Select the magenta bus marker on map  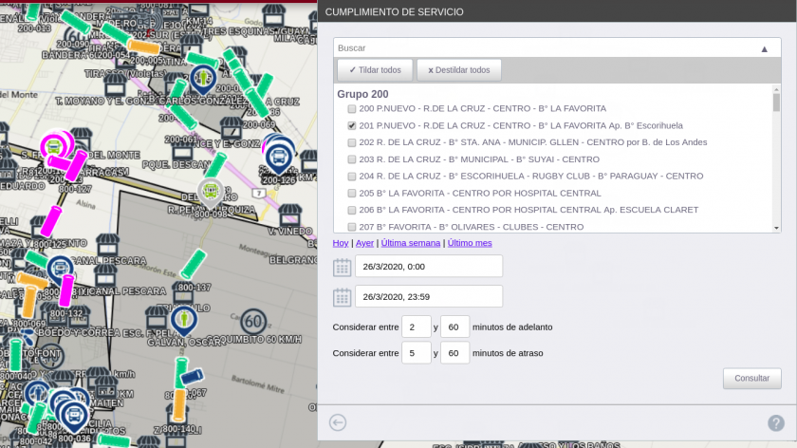coord(55,146)
